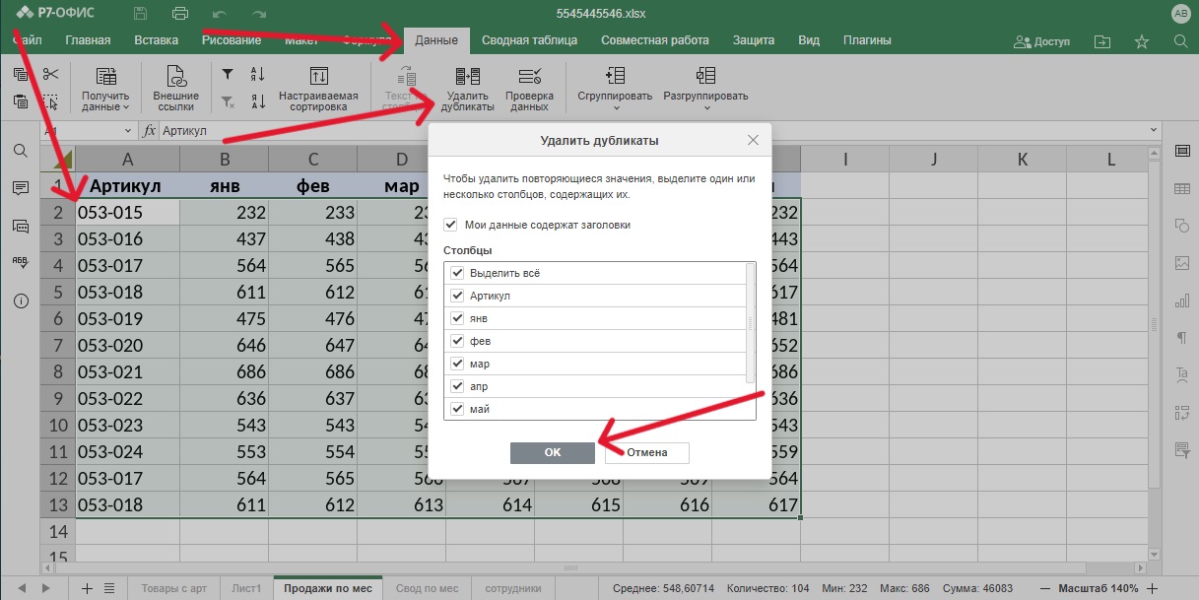Open the search icon in left sidebar
Viewport: 1199px width, 600px height.
point(20,151)
